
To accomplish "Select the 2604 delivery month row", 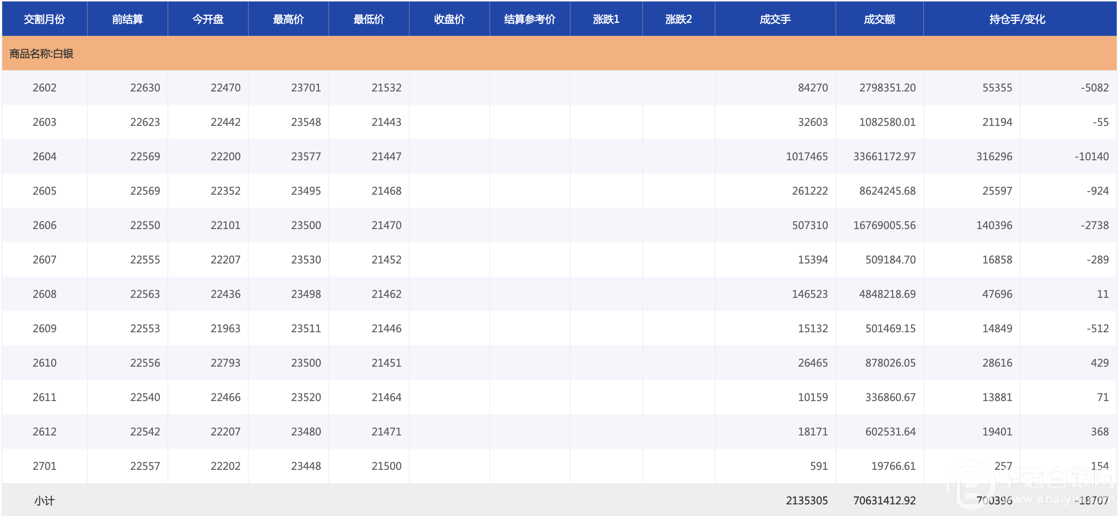I will (x=44, y=157).
